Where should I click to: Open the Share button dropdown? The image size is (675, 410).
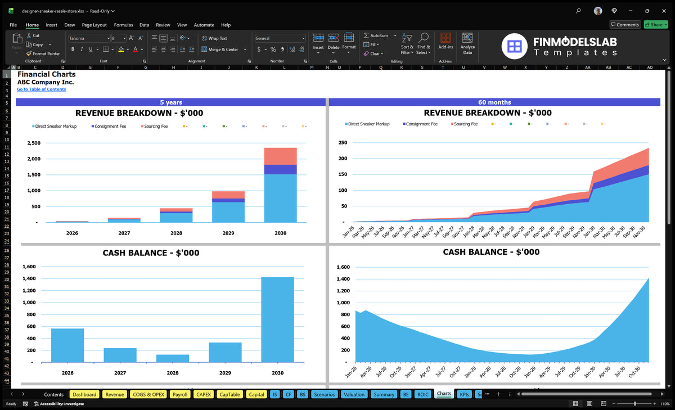click(x=655, y=25)
